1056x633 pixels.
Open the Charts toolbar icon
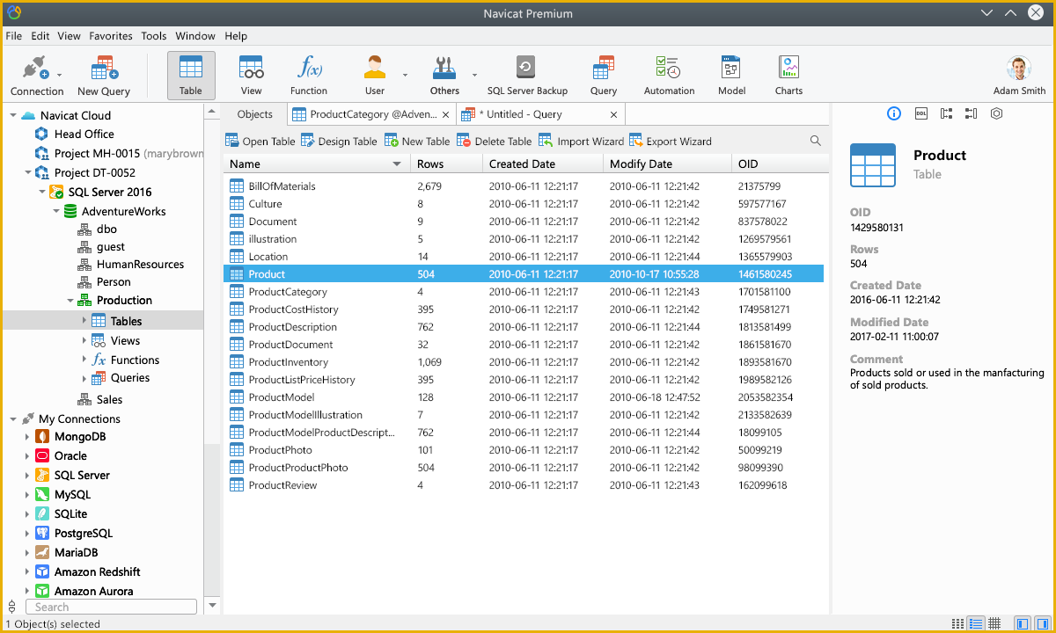click(788, 69)
